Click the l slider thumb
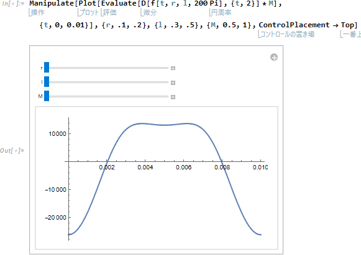Image resolution: width=361 pixels, height=255 pixels. 47,82
